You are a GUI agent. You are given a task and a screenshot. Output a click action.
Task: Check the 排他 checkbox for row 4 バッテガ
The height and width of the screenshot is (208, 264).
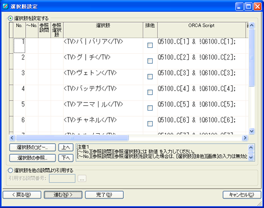[x=150, y=92]
